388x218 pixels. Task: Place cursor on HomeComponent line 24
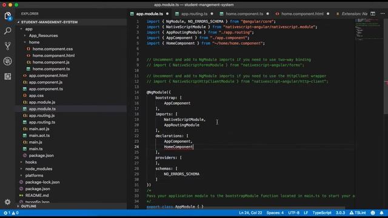pyautogui.click(x=178, y=147)
